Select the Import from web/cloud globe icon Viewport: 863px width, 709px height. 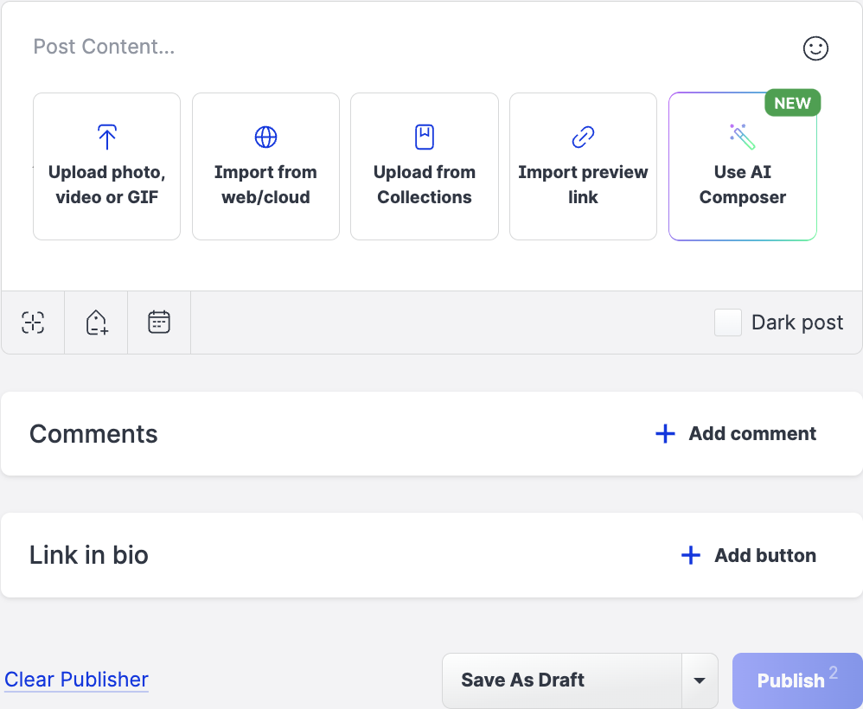(265, 136)
